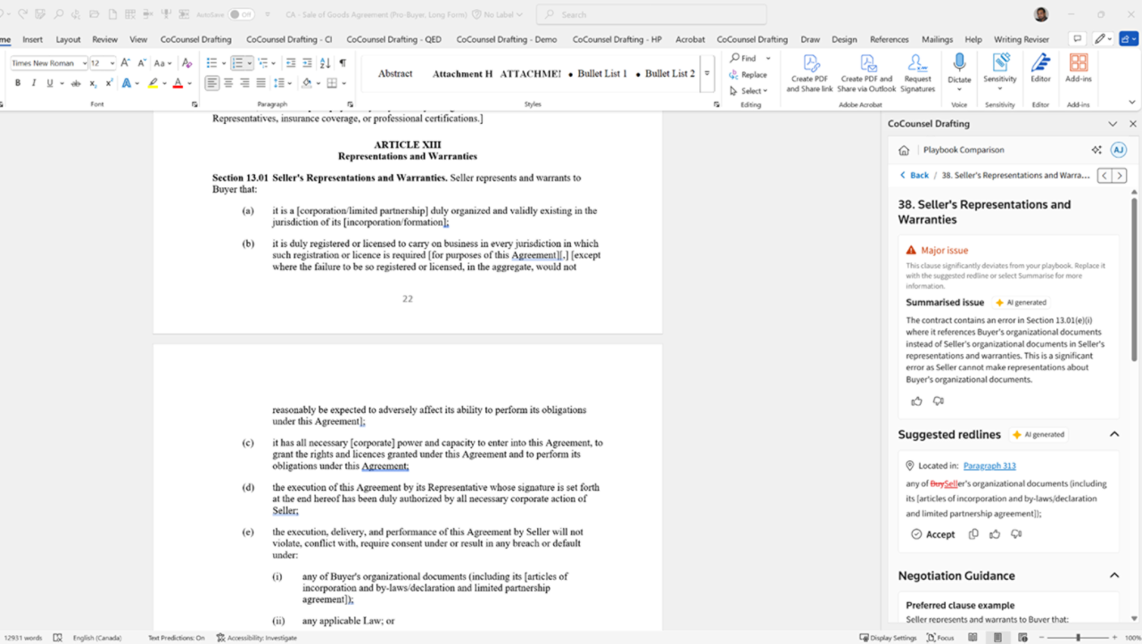
Task: Decrease paragraph indent
Action: click(x=291, y=63)
